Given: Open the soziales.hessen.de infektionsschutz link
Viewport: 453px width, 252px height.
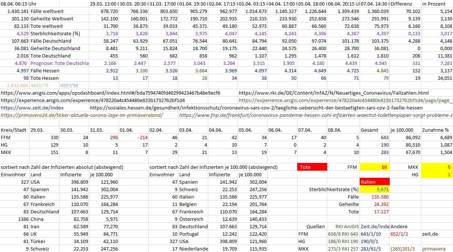Looking at the screenshot, I should 256,108.
